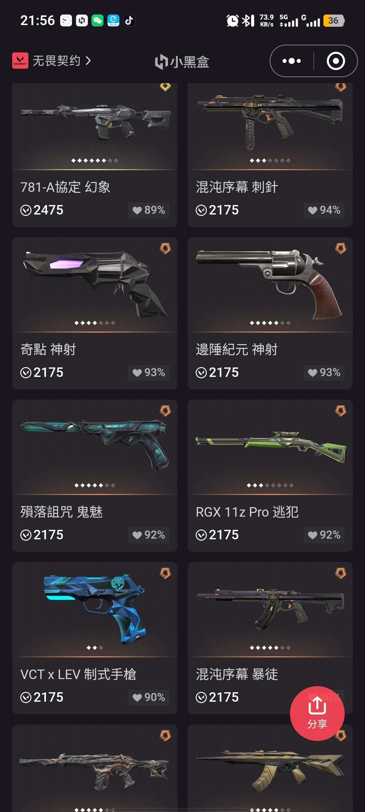Open the 邊陲紀元 神射 revolver thumbnail
Viewport: 365px width, 812px height.
[x=270, y=284]
